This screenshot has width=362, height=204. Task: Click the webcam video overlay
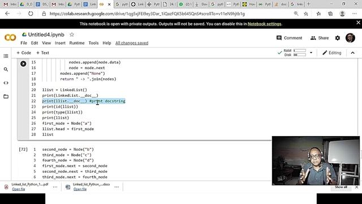click(316, 161)
